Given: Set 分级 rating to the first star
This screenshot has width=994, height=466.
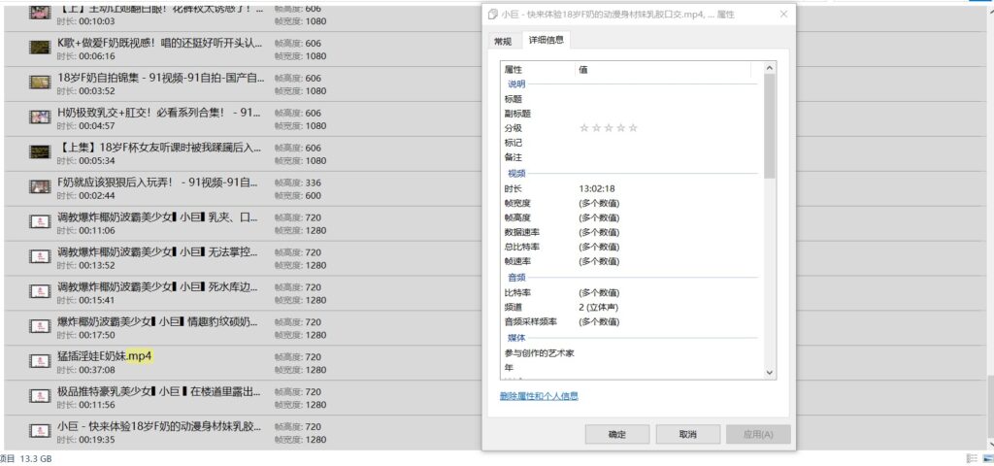Looking at the screenshot, I should click(584, 128).
